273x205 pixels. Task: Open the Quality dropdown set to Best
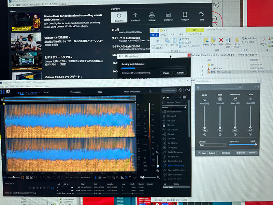point(212,145)
